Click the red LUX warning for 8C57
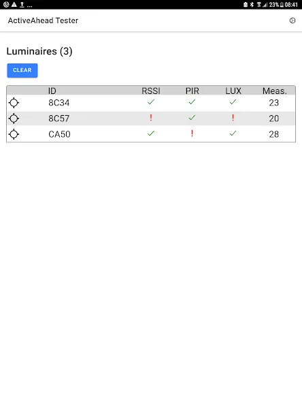Image resolution: width=302 pixels, height=403 pixels. point(233,118)
